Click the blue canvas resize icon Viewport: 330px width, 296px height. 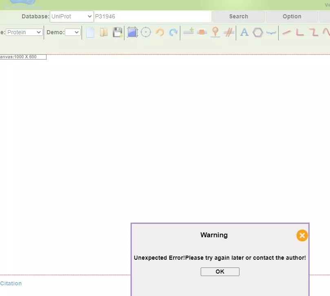point(133,32)
